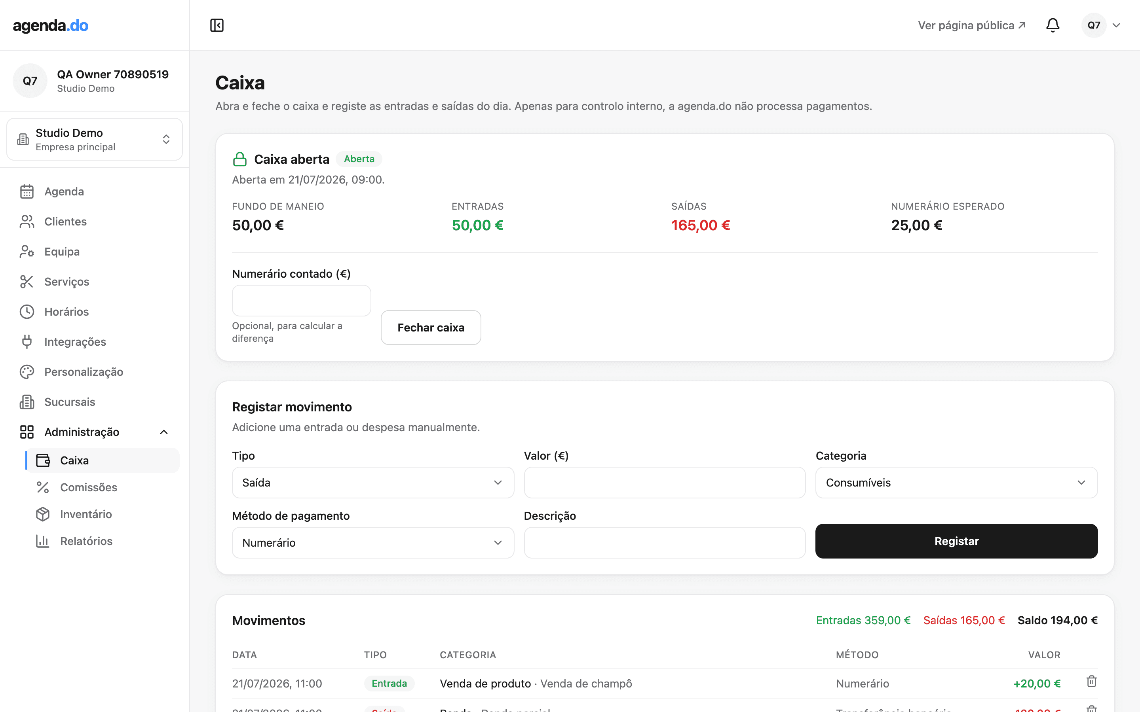This screenshot has height=712, width=1140.
Task: Click the QA Owner 70890519 profile name
Action: [x=112, y=74]
